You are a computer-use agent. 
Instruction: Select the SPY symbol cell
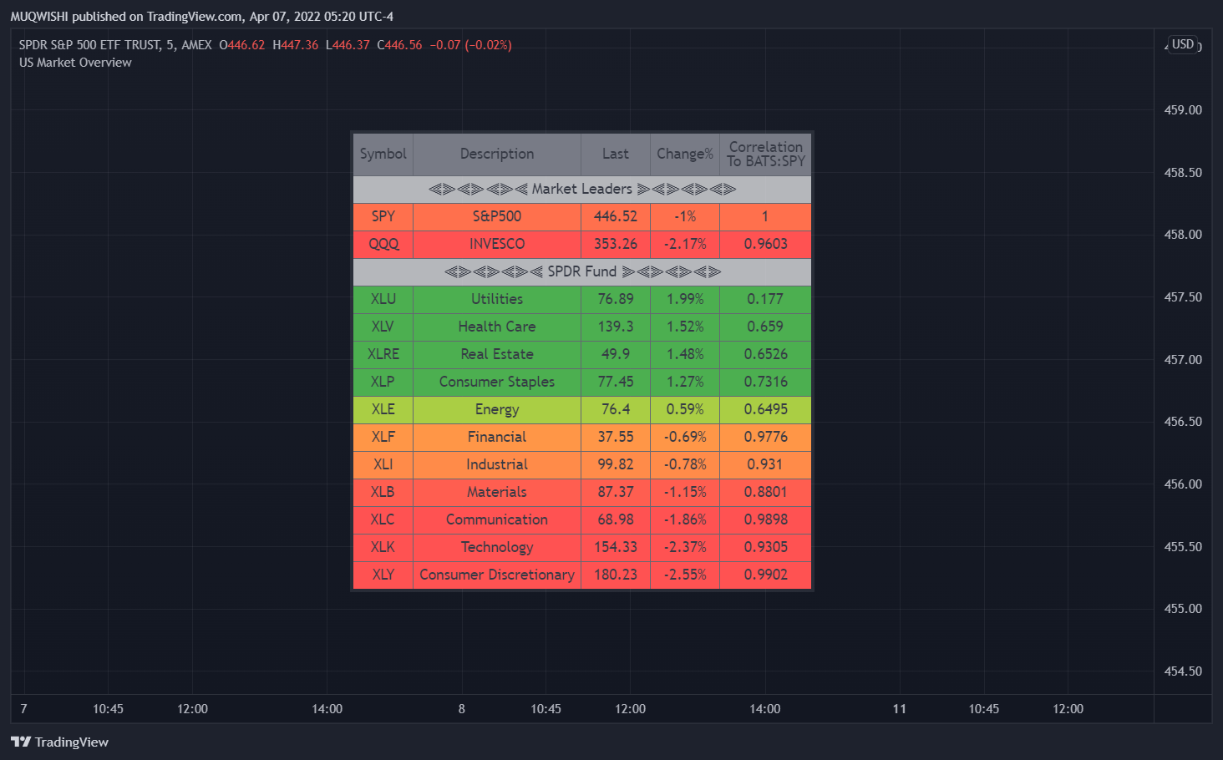pos(383,216)
